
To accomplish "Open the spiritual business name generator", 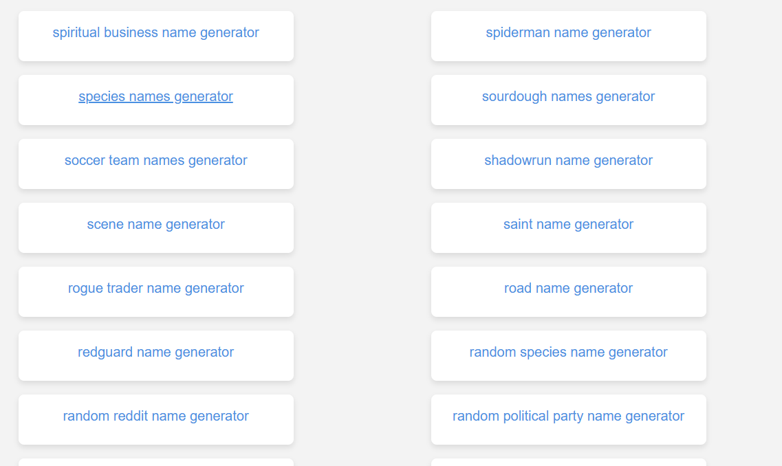I will (x=155, y=32).
